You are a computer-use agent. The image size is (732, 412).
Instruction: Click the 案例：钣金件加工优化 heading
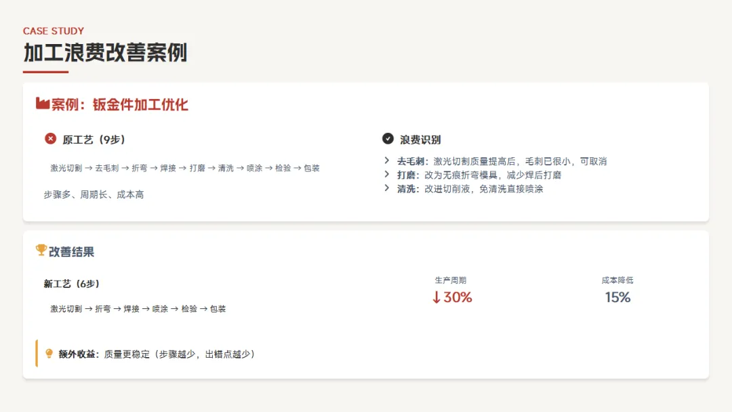pos(120,104)
